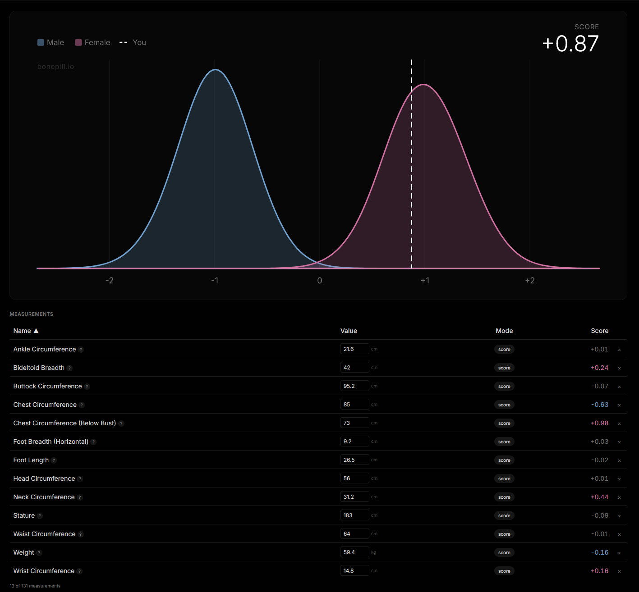Viewport: 639px width, 592px height.
Task: Toggle Buttock Circumference score mode
Action: point(504,387)
